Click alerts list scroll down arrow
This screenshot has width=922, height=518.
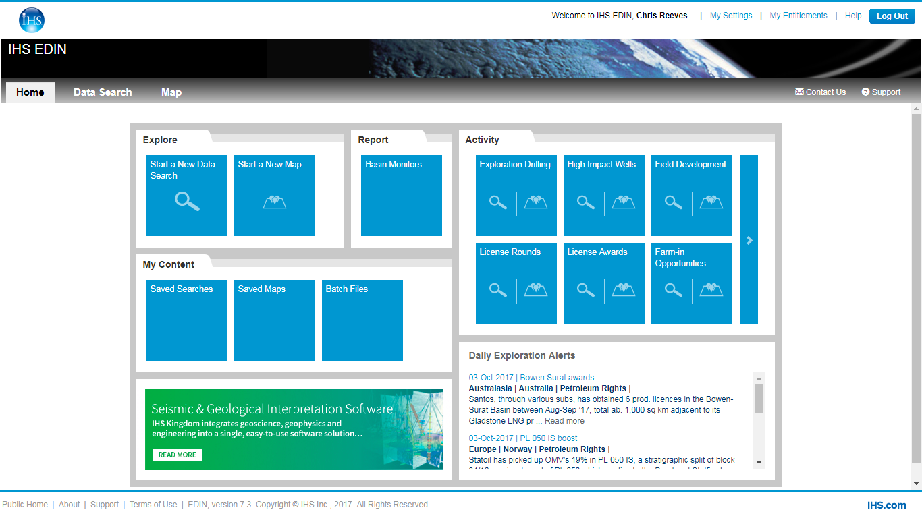pos(759,463)
